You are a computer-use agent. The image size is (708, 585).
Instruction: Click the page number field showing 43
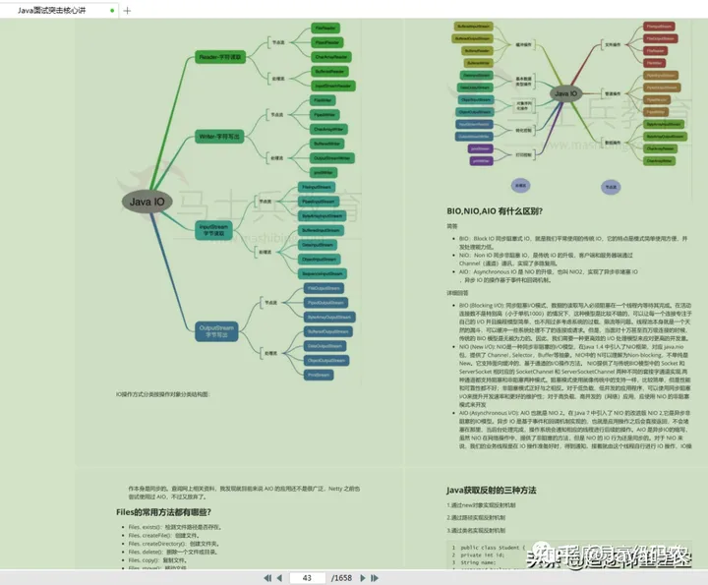[x=307, y=578]
